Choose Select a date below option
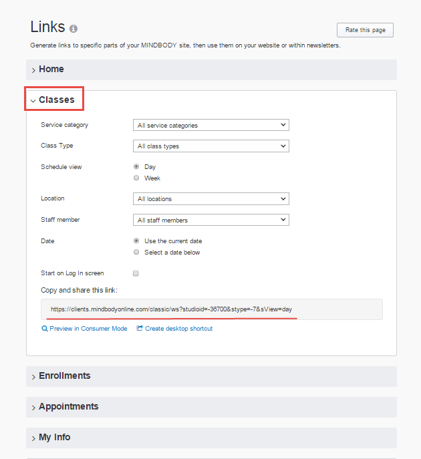 pos(136,253)
